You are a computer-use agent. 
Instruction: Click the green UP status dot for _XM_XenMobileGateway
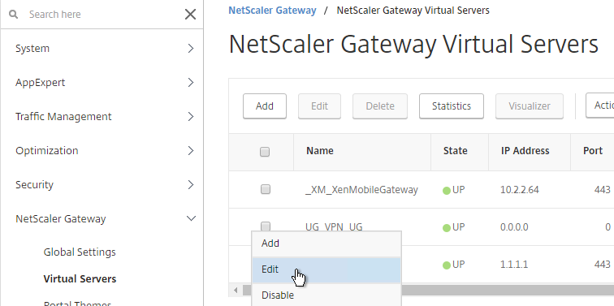(447, 191)
